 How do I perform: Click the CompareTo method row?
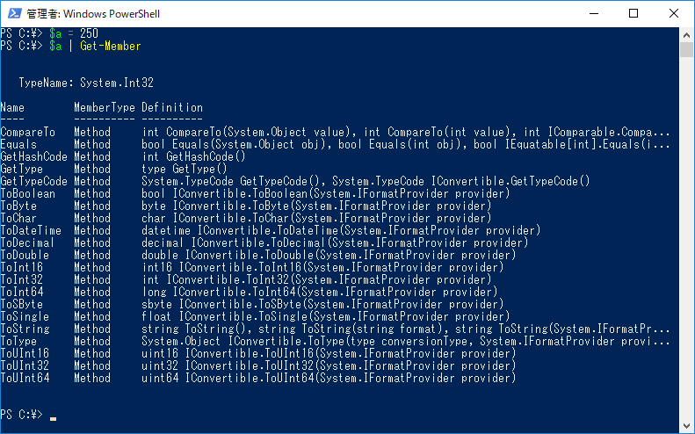click(335, 132)
